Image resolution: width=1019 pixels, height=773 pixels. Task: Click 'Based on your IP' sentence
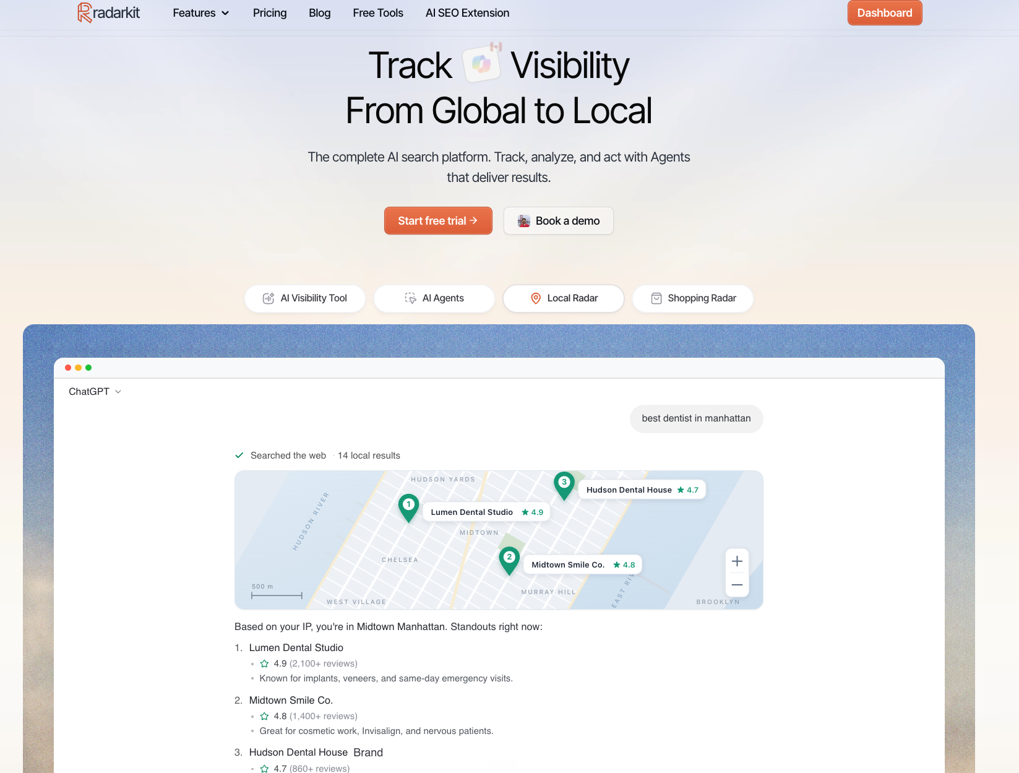389,627
